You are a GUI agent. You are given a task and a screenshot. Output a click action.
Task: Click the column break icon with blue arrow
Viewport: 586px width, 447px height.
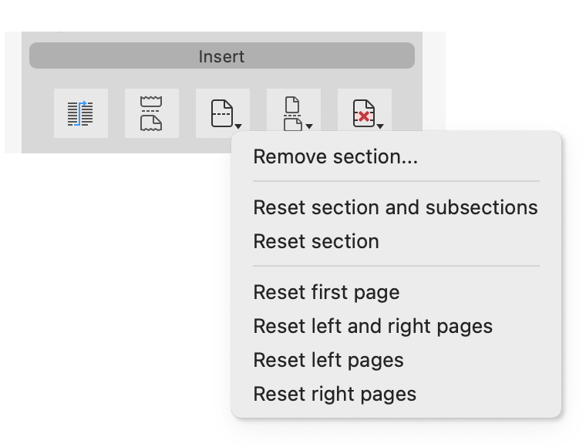click(80, 113)
